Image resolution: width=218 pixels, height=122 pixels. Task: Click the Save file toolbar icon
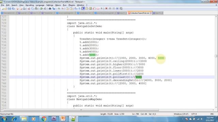coord(9,8)
